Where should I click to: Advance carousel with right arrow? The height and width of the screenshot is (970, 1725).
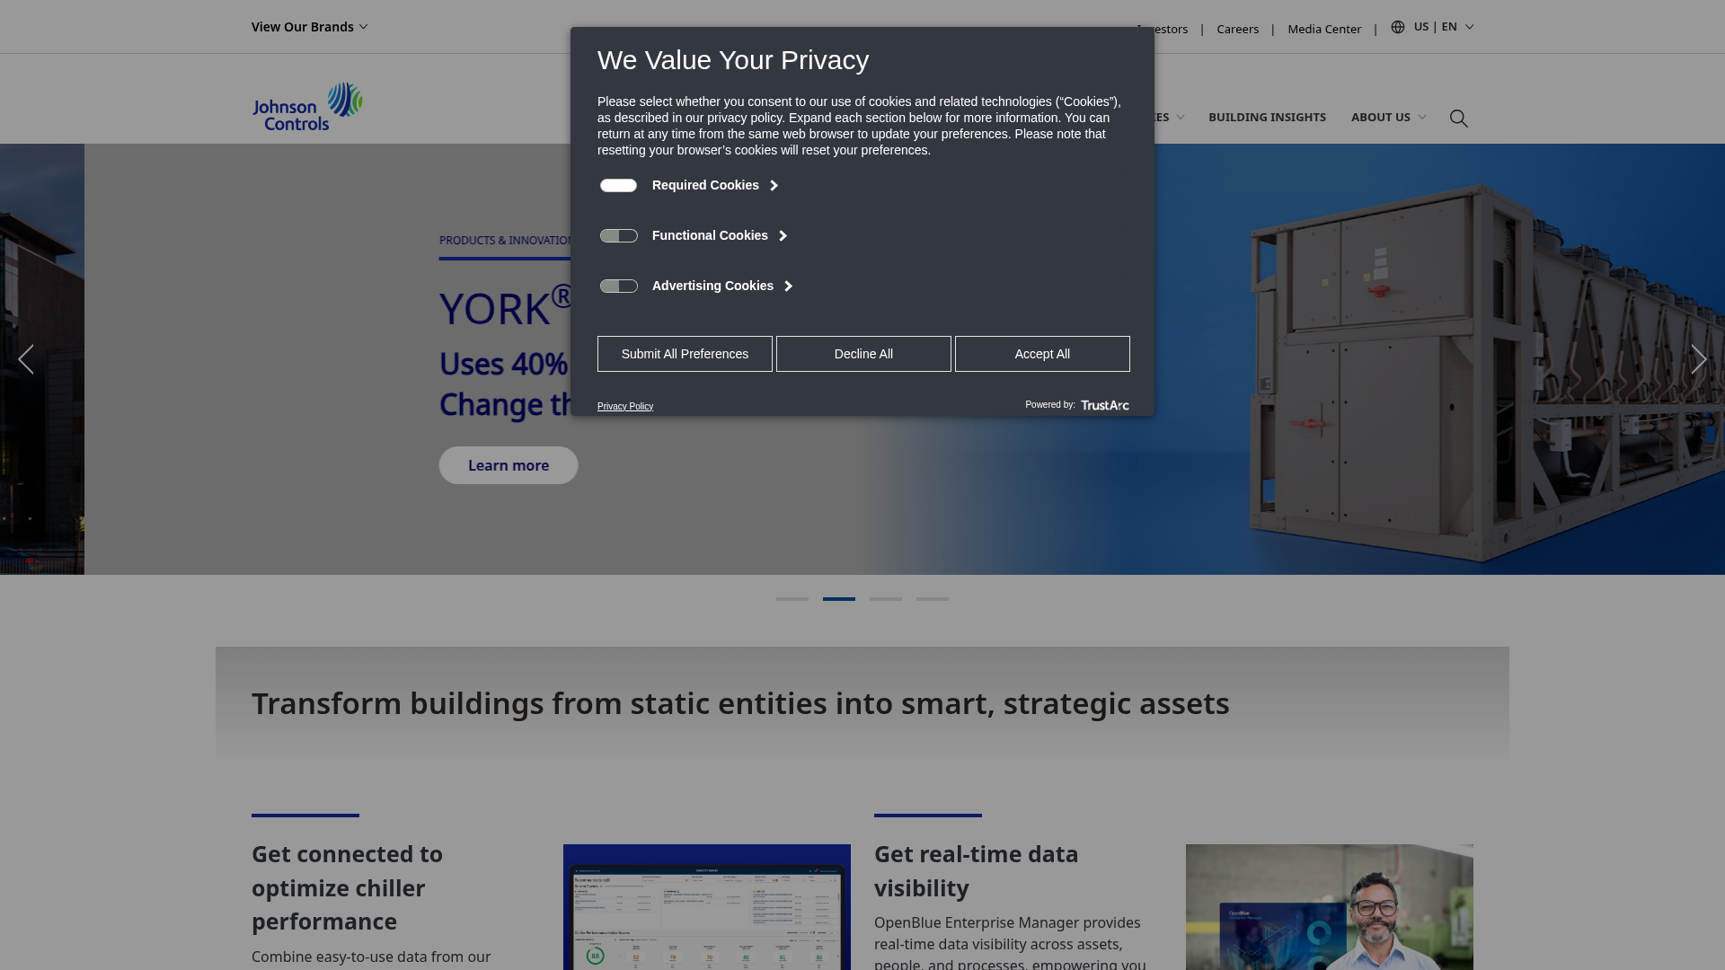(1698, 358)
